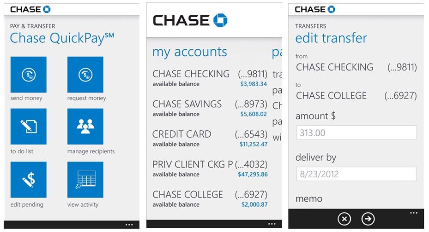The image size is (429, 232).
Task: Open the to do list tile
Action: click(28, 127)
